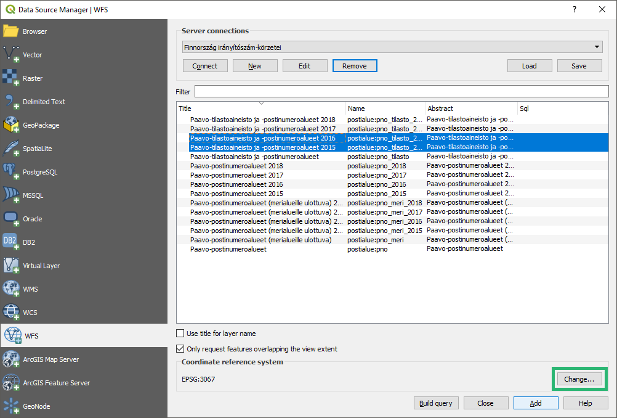Click into the Filter input field
This screenshot has height=418, width=617.
[401, 91]
